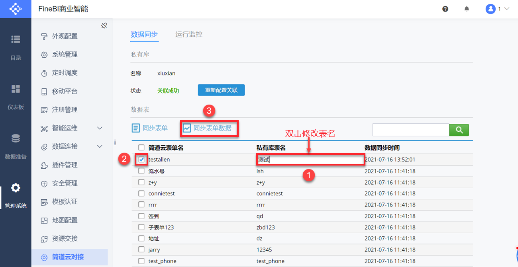This screenshot has width=518, height=267.
Task: Click the 同步表单数据 link
Action: click(212, 128)
